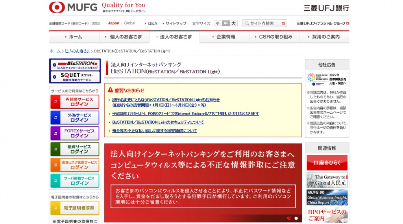Click the 電子証明書取得 button
Image resolution: width=403 pixels, height=224 pixels.
pyautogui.click(x=75, y=208)
